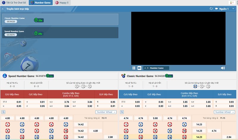Choose ball number 7 in Classic Number Game
This screenshot has height=140, width=238.
pos(141,131)
